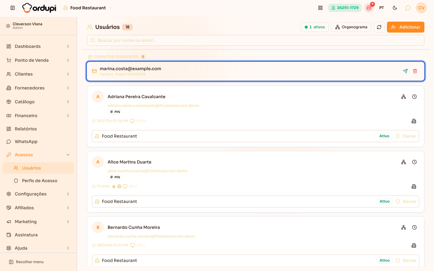Click adriana.pereira.cavalcante@foodrestaurant.demo email
The image size is (434, 271).
[x=153, y=106]
